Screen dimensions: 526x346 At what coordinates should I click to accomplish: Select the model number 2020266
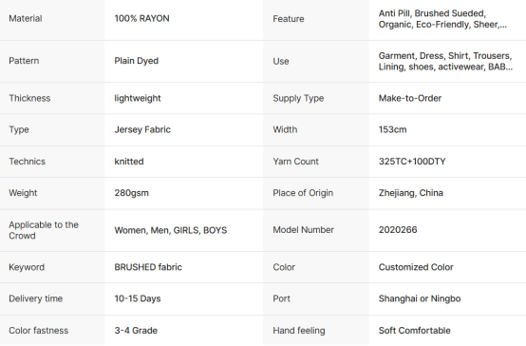(x=398, y=230)
